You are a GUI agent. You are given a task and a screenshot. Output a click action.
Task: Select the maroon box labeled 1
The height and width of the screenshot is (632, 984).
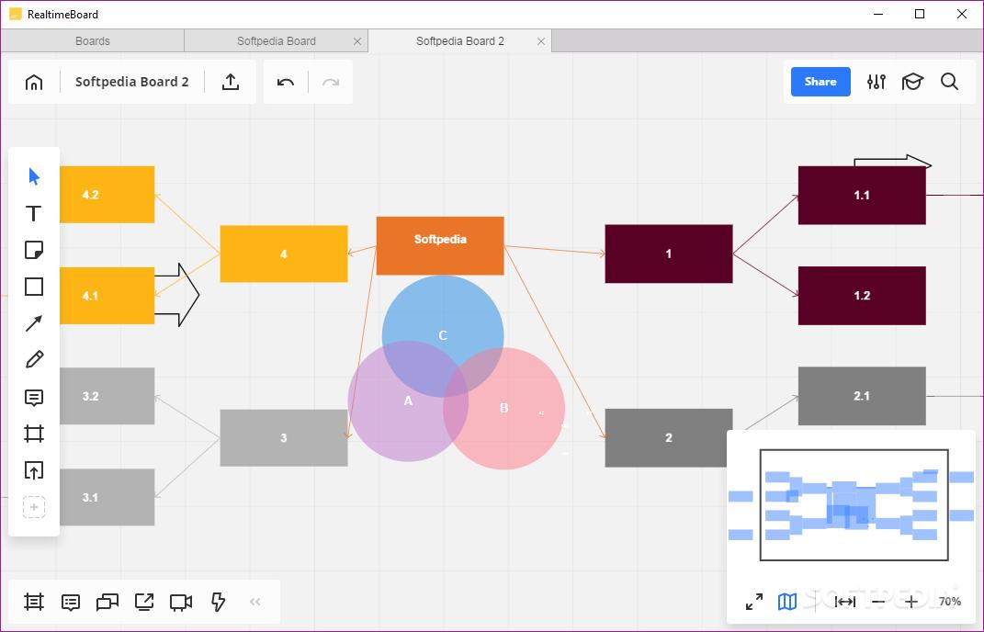point(668,254)
